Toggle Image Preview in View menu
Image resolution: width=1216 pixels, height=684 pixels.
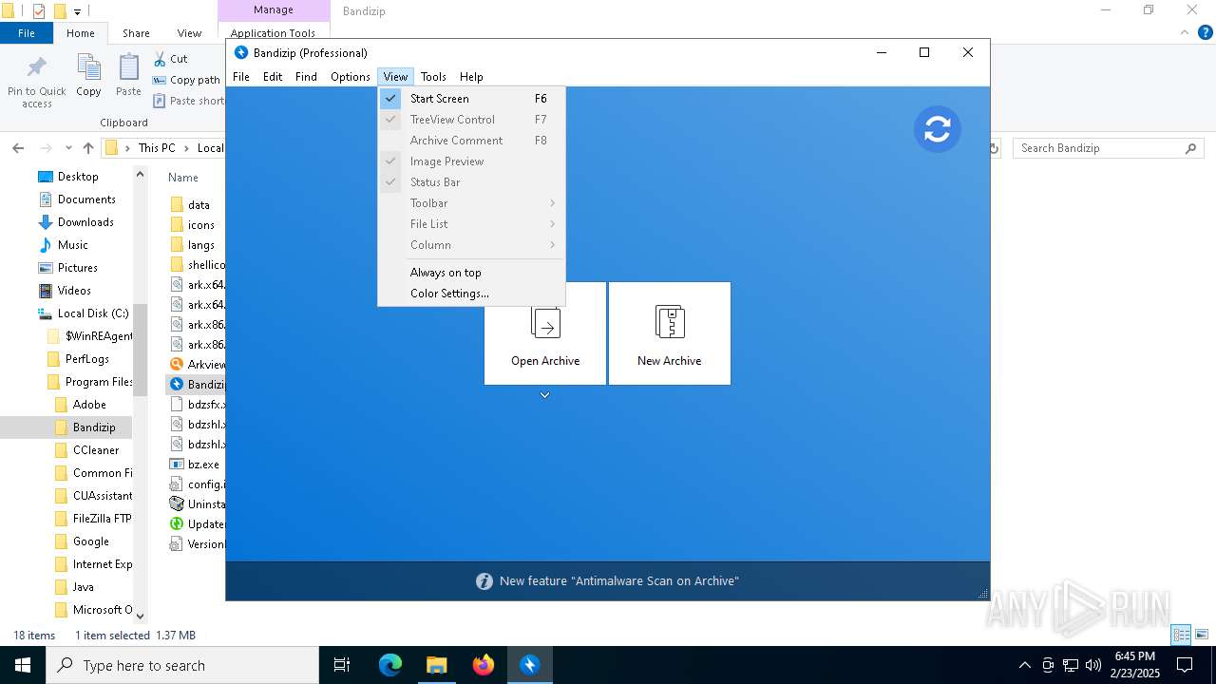click(471, 161)
